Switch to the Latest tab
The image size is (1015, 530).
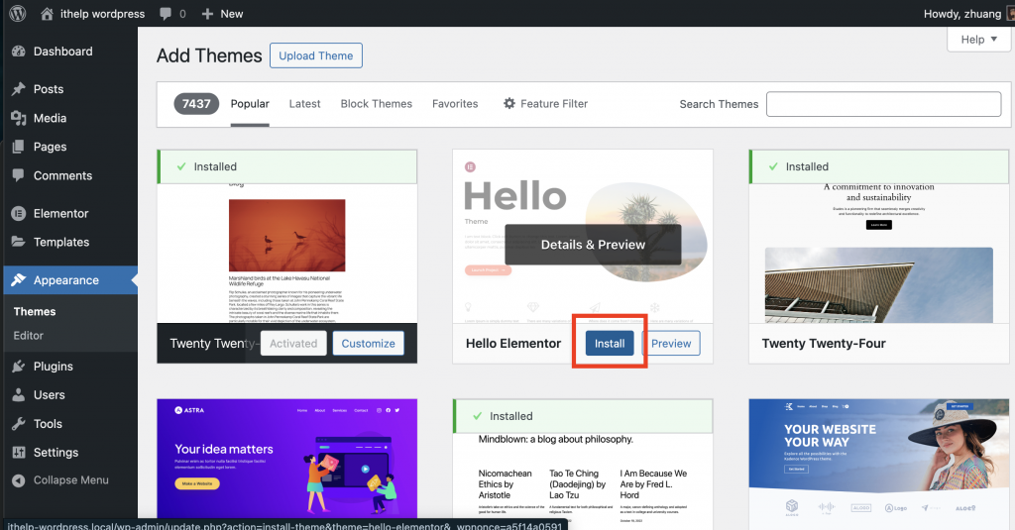[304, 104]
